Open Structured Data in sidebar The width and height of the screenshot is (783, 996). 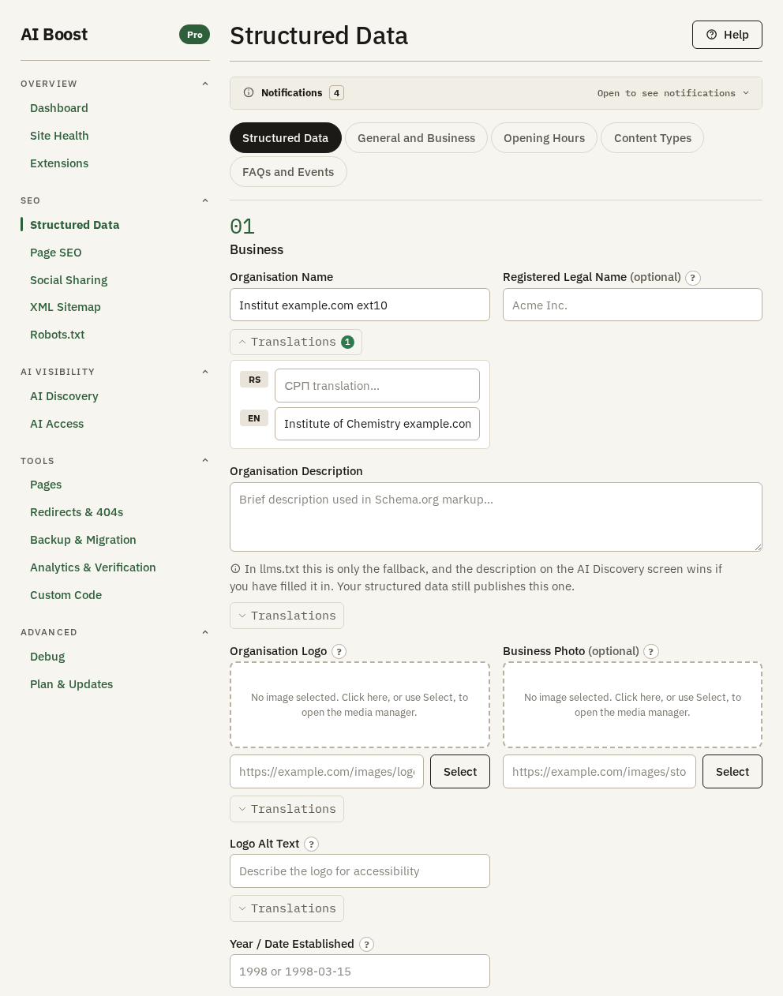click(x=75, y=225)
